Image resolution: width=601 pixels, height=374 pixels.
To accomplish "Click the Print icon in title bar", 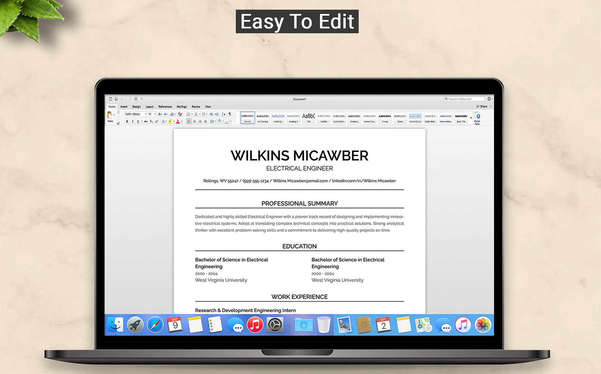I will (x=136, y=99).
